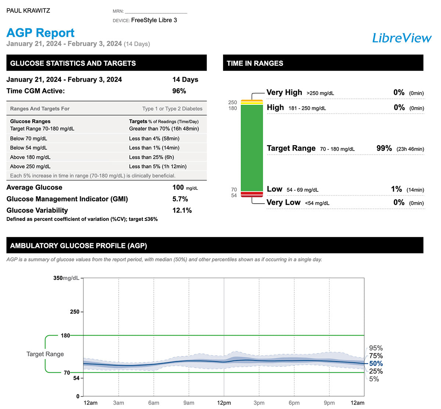Click the 50% median percentile label

(376, 363)
